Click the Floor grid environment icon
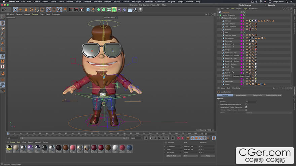This screenshot has width=296, height=166. [130, 10]
